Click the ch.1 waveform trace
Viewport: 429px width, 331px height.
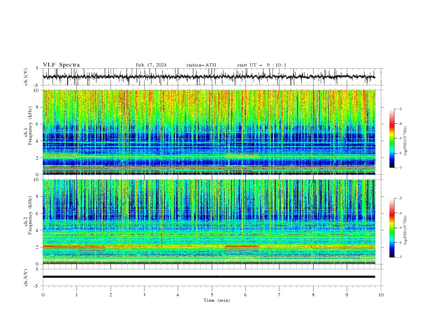pyautogui.click(x=209, y=77)
